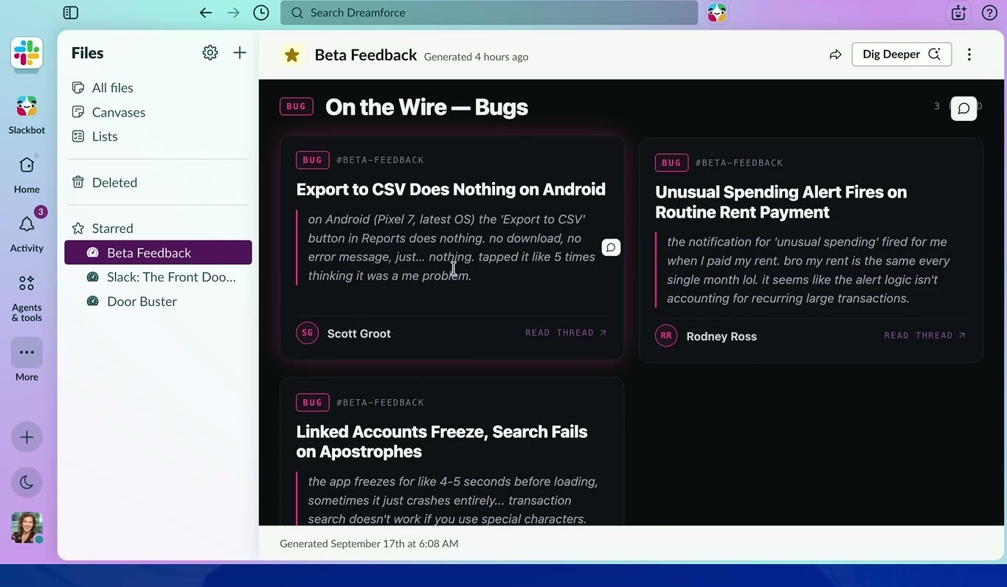Click the Dig Deeper button
Viewport: 1007px width, 587px height.
point(902,55)
